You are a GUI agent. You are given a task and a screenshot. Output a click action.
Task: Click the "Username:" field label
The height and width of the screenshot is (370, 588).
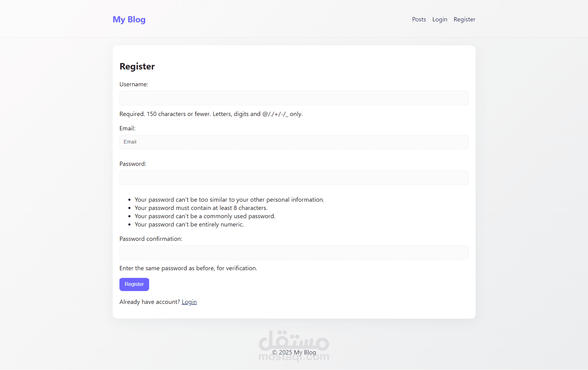134,84
